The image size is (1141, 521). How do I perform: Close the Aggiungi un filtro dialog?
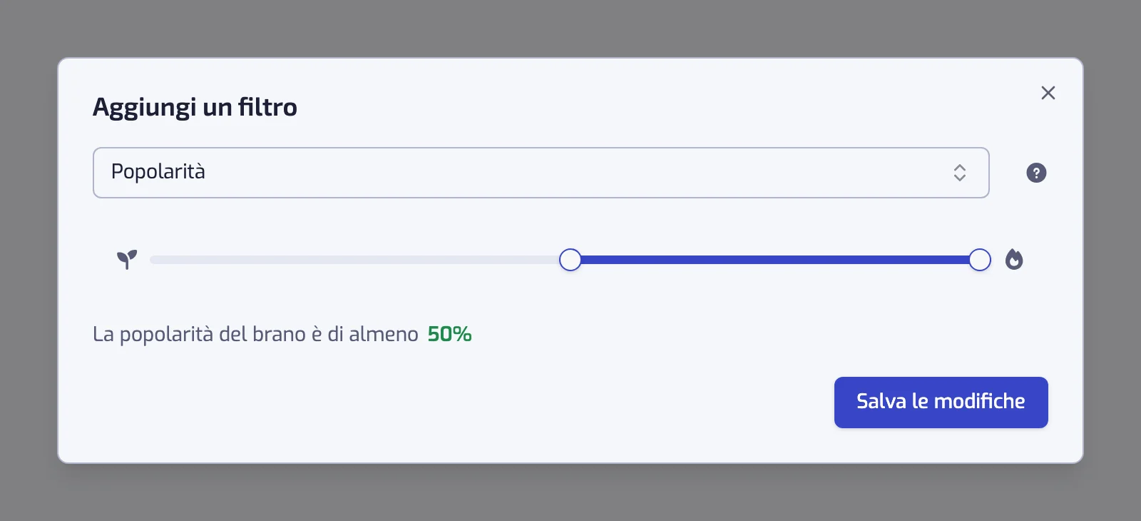tap(1048, 93)
